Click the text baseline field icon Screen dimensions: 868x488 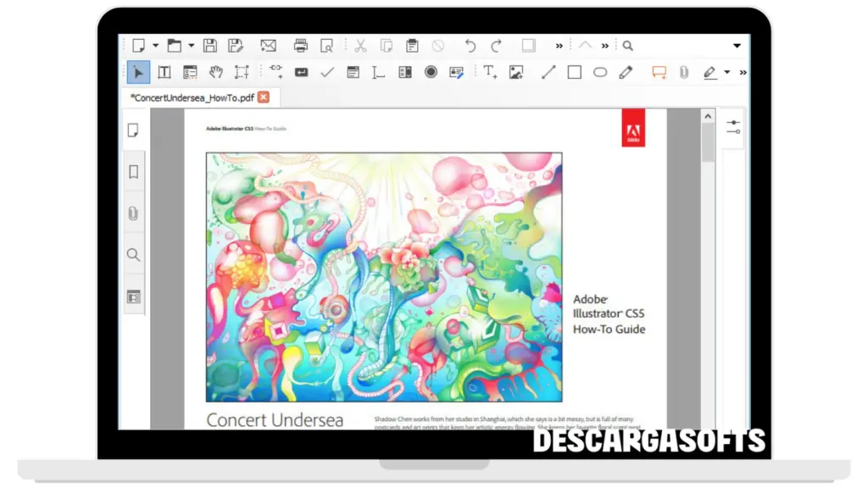click(x=378, y=73)
